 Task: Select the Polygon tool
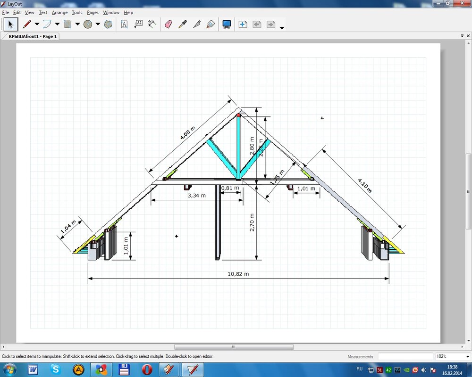(x=108, y=24)
